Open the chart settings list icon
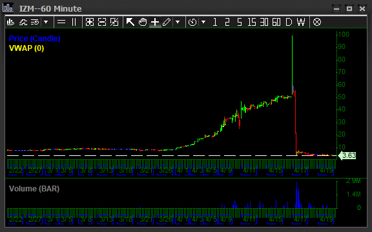The height and width of the screenshot is (232, 372). click(x=35, y=23)
